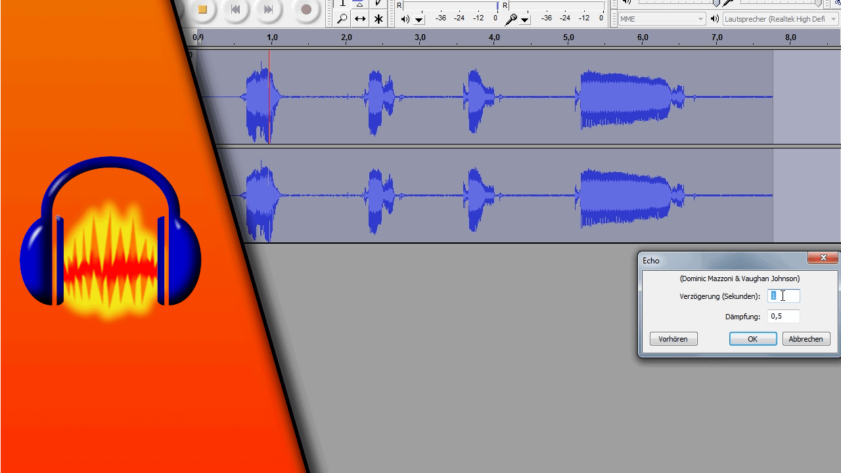This screenshot has height=473, width=841.
Task: Select the Time Shift tool
Action: (360, 19)
